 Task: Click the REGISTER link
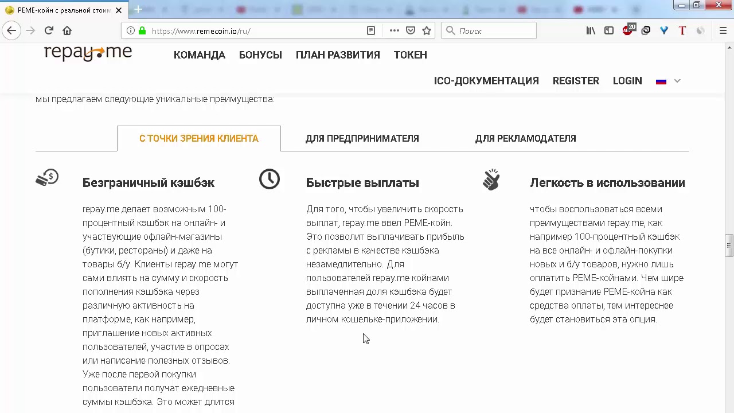tap(576, 81)
